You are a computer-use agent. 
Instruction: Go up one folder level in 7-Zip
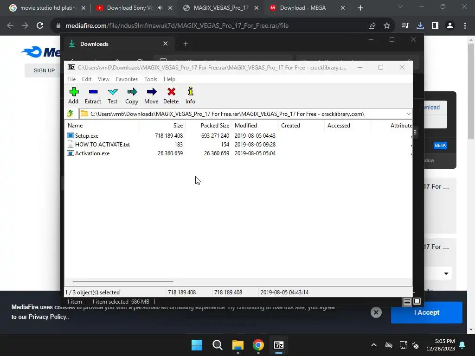[70, 114]
